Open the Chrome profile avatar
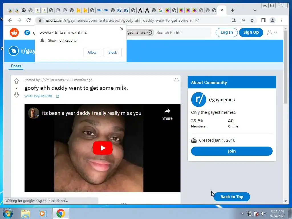Image resolution: width=292 pixels, height=219 pixels. 272,20
